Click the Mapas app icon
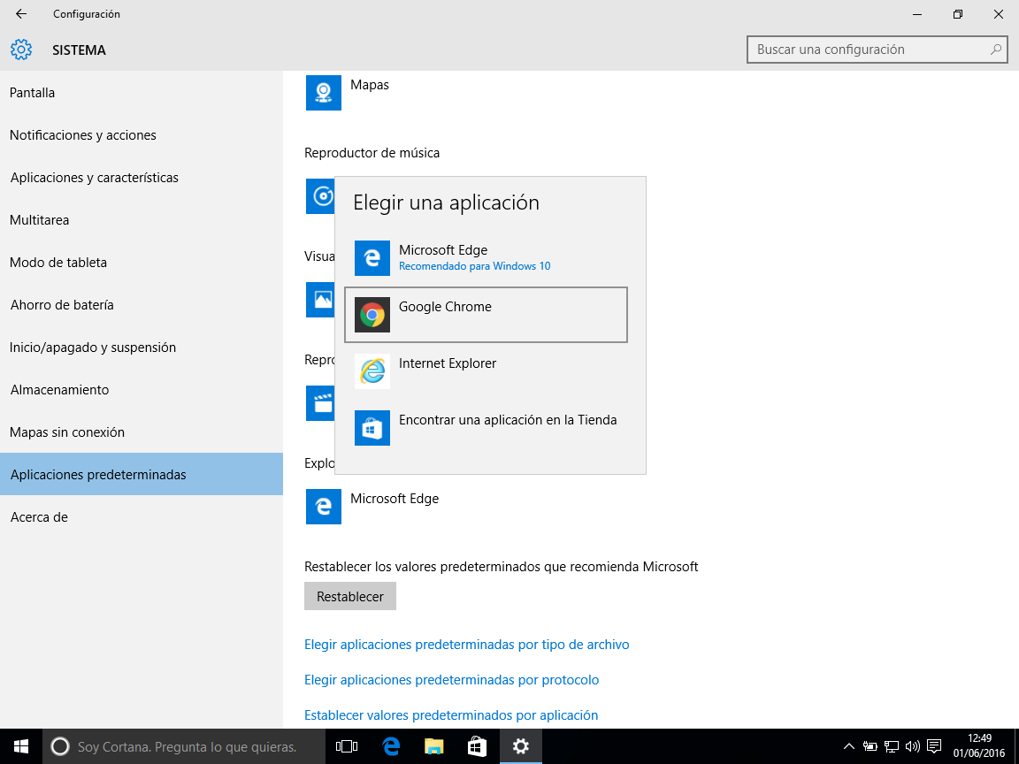 tap(324, 93)
